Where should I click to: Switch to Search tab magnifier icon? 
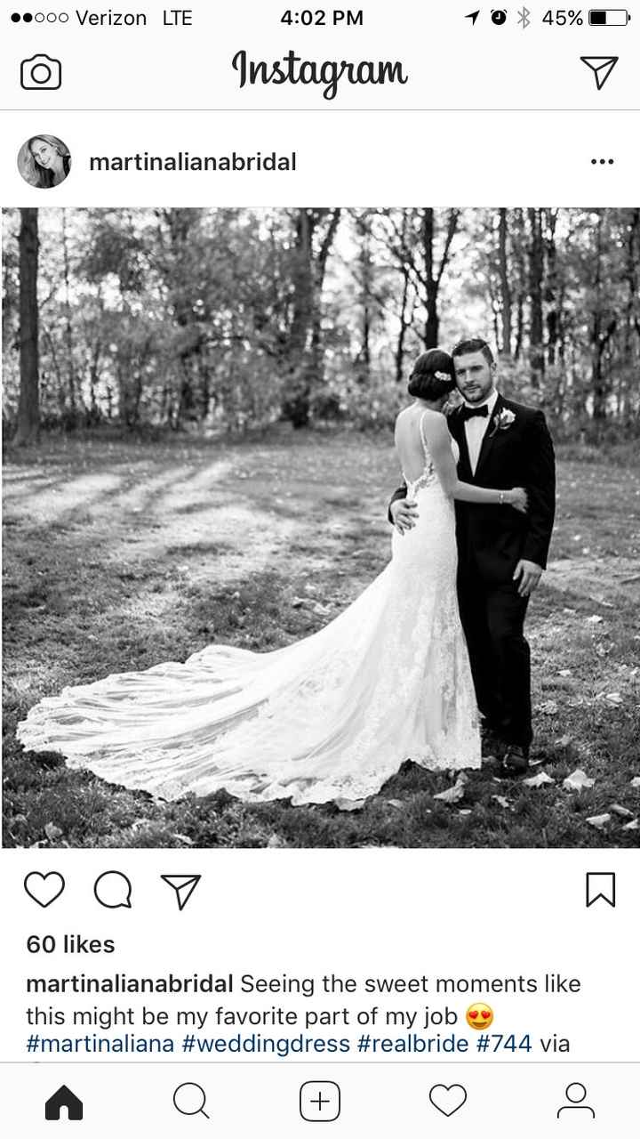[191, 1102]
